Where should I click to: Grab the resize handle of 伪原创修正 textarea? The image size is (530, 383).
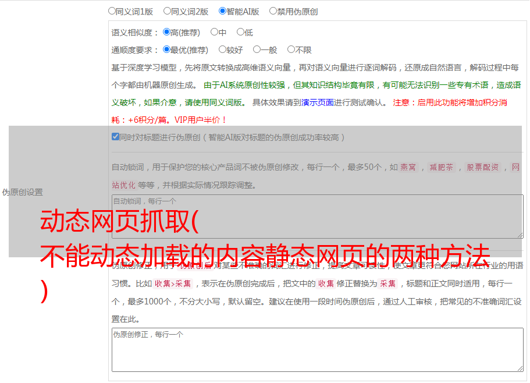coord(520,369)
